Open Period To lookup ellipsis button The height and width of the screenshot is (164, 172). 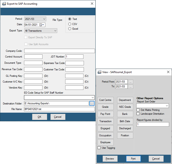[131, 87]
